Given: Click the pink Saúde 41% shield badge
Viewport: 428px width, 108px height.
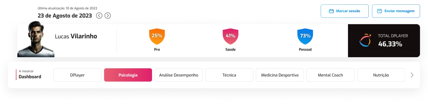Looking at the screenshot, I should (x=230, y=36).
